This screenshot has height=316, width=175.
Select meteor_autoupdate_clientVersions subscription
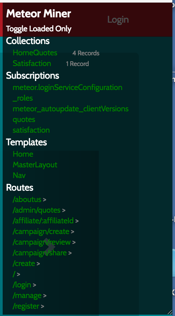[x=71, y=109]
